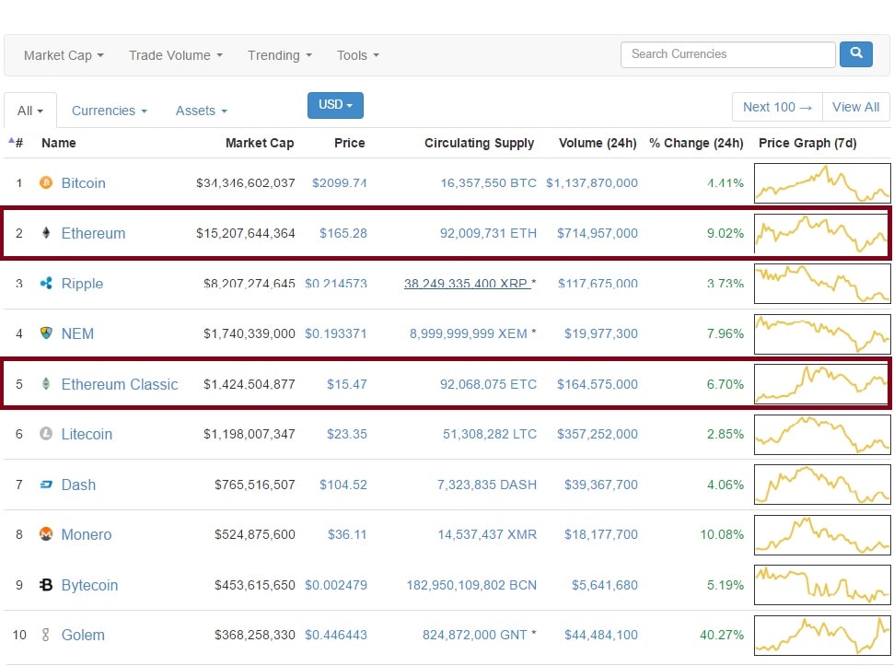The image size is (894, 666).
Task: Expand the Trade Volume dropdown
Action: coord(175,55)
